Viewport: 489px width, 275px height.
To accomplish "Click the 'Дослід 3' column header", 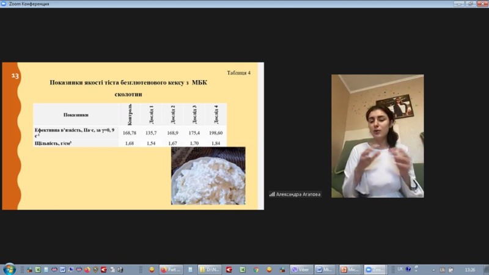I will click(x=194, y=114).
